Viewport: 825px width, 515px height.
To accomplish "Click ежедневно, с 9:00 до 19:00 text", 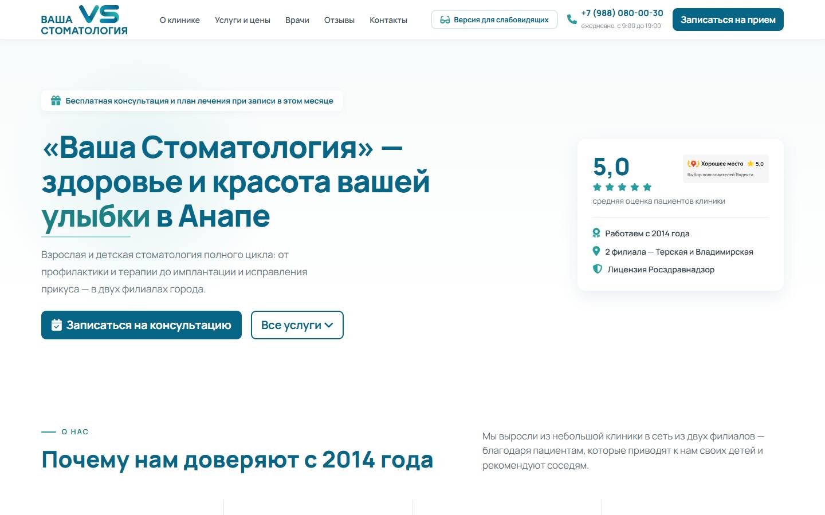I will pyautogui.click(x=621, y=26).
